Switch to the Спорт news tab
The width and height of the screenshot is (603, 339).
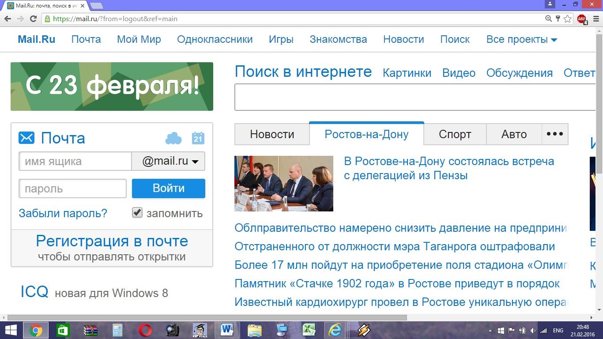click(455, 134)
